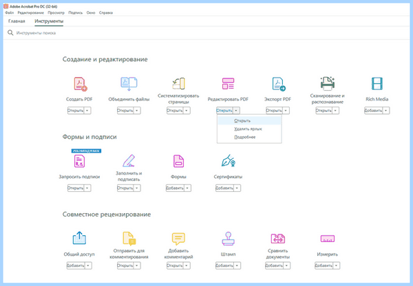The height and width of the screenshot is (286, 413).
Task: Click the Добавить комментарий bubble icon
Action: click(x=178, y=239)
